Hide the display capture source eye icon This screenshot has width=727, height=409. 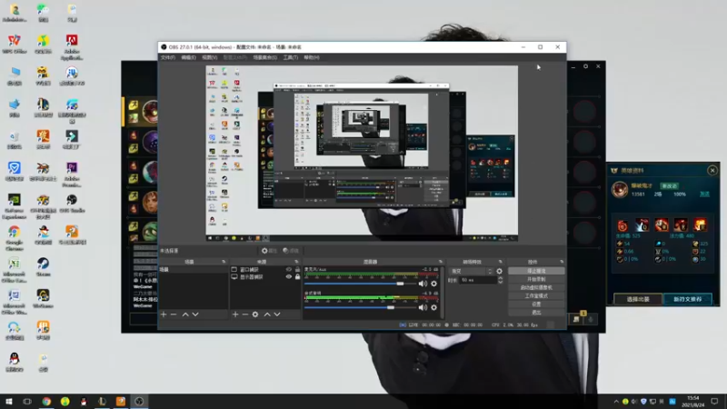click(288, 277)
